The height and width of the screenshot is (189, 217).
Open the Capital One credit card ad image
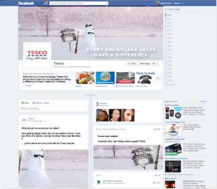click(x=173, y=150)
